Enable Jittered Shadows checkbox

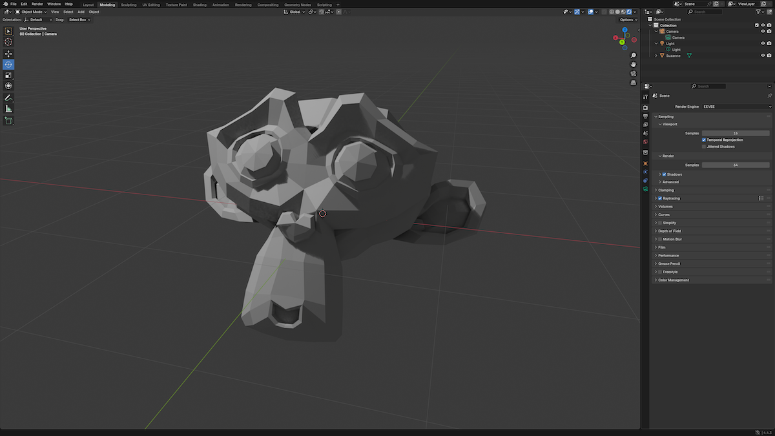(x=704, y=147)
